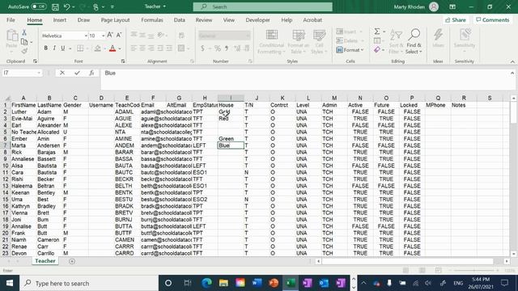Open the font color dropdown arrow
This screenshot has width=518, height=291.
coord(120,48)
